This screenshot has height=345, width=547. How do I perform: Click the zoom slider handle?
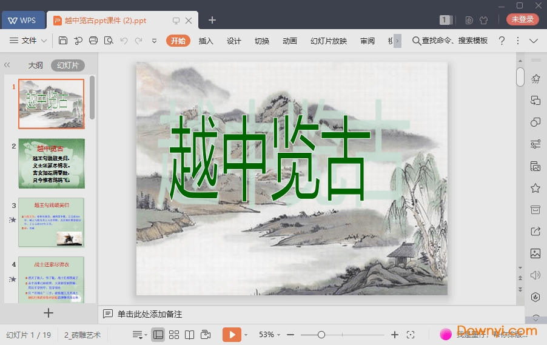pyautogui.click(x=321, y=335)
